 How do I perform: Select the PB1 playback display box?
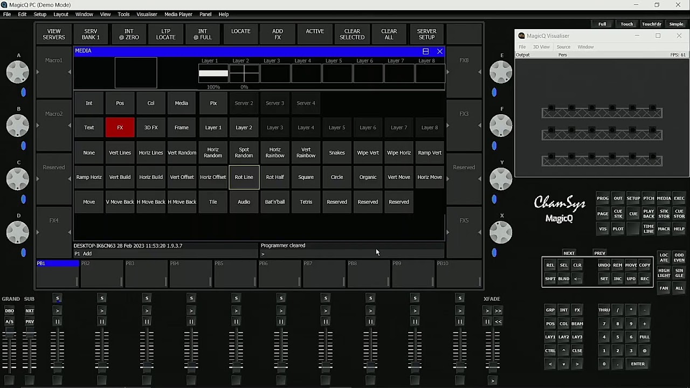coord(58,274)
